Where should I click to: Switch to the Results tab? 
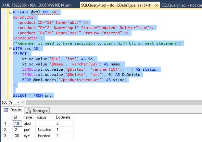click(13, 110)
